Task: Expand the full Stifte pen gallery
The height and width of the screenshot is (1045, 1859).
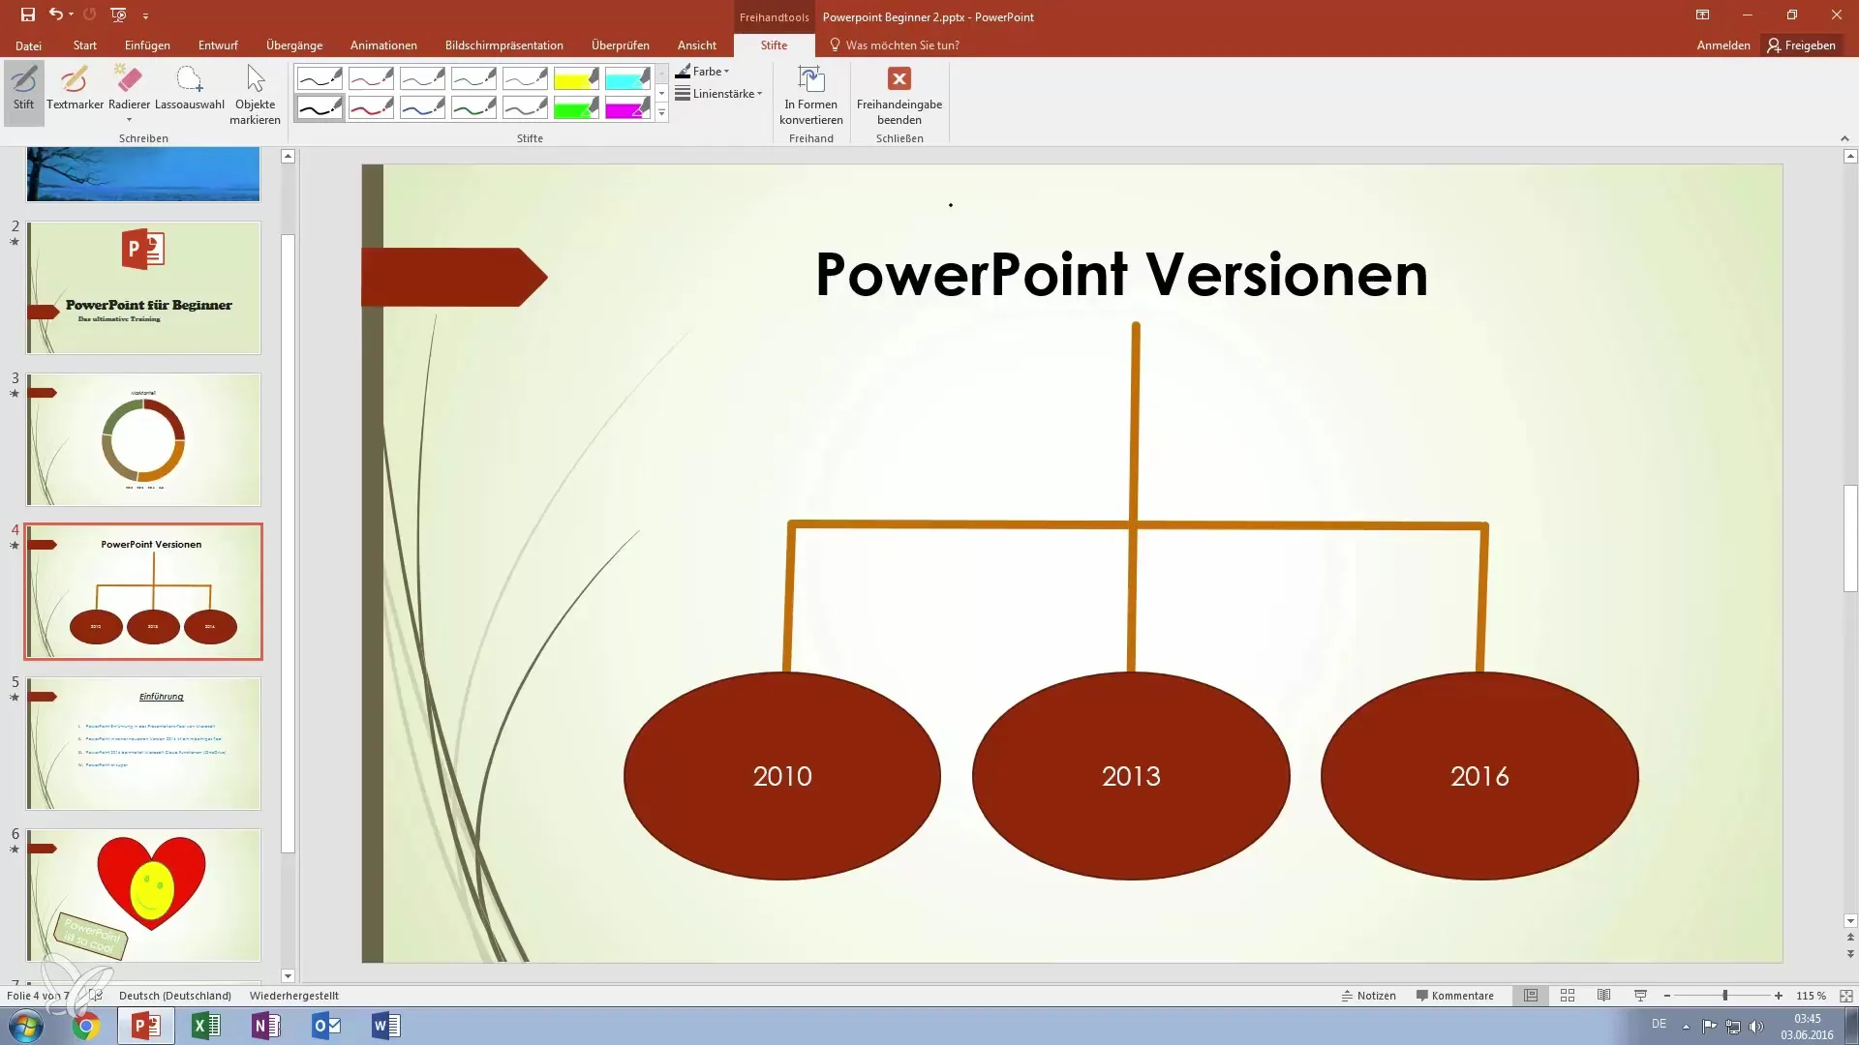Action: [x=662, y=113]
